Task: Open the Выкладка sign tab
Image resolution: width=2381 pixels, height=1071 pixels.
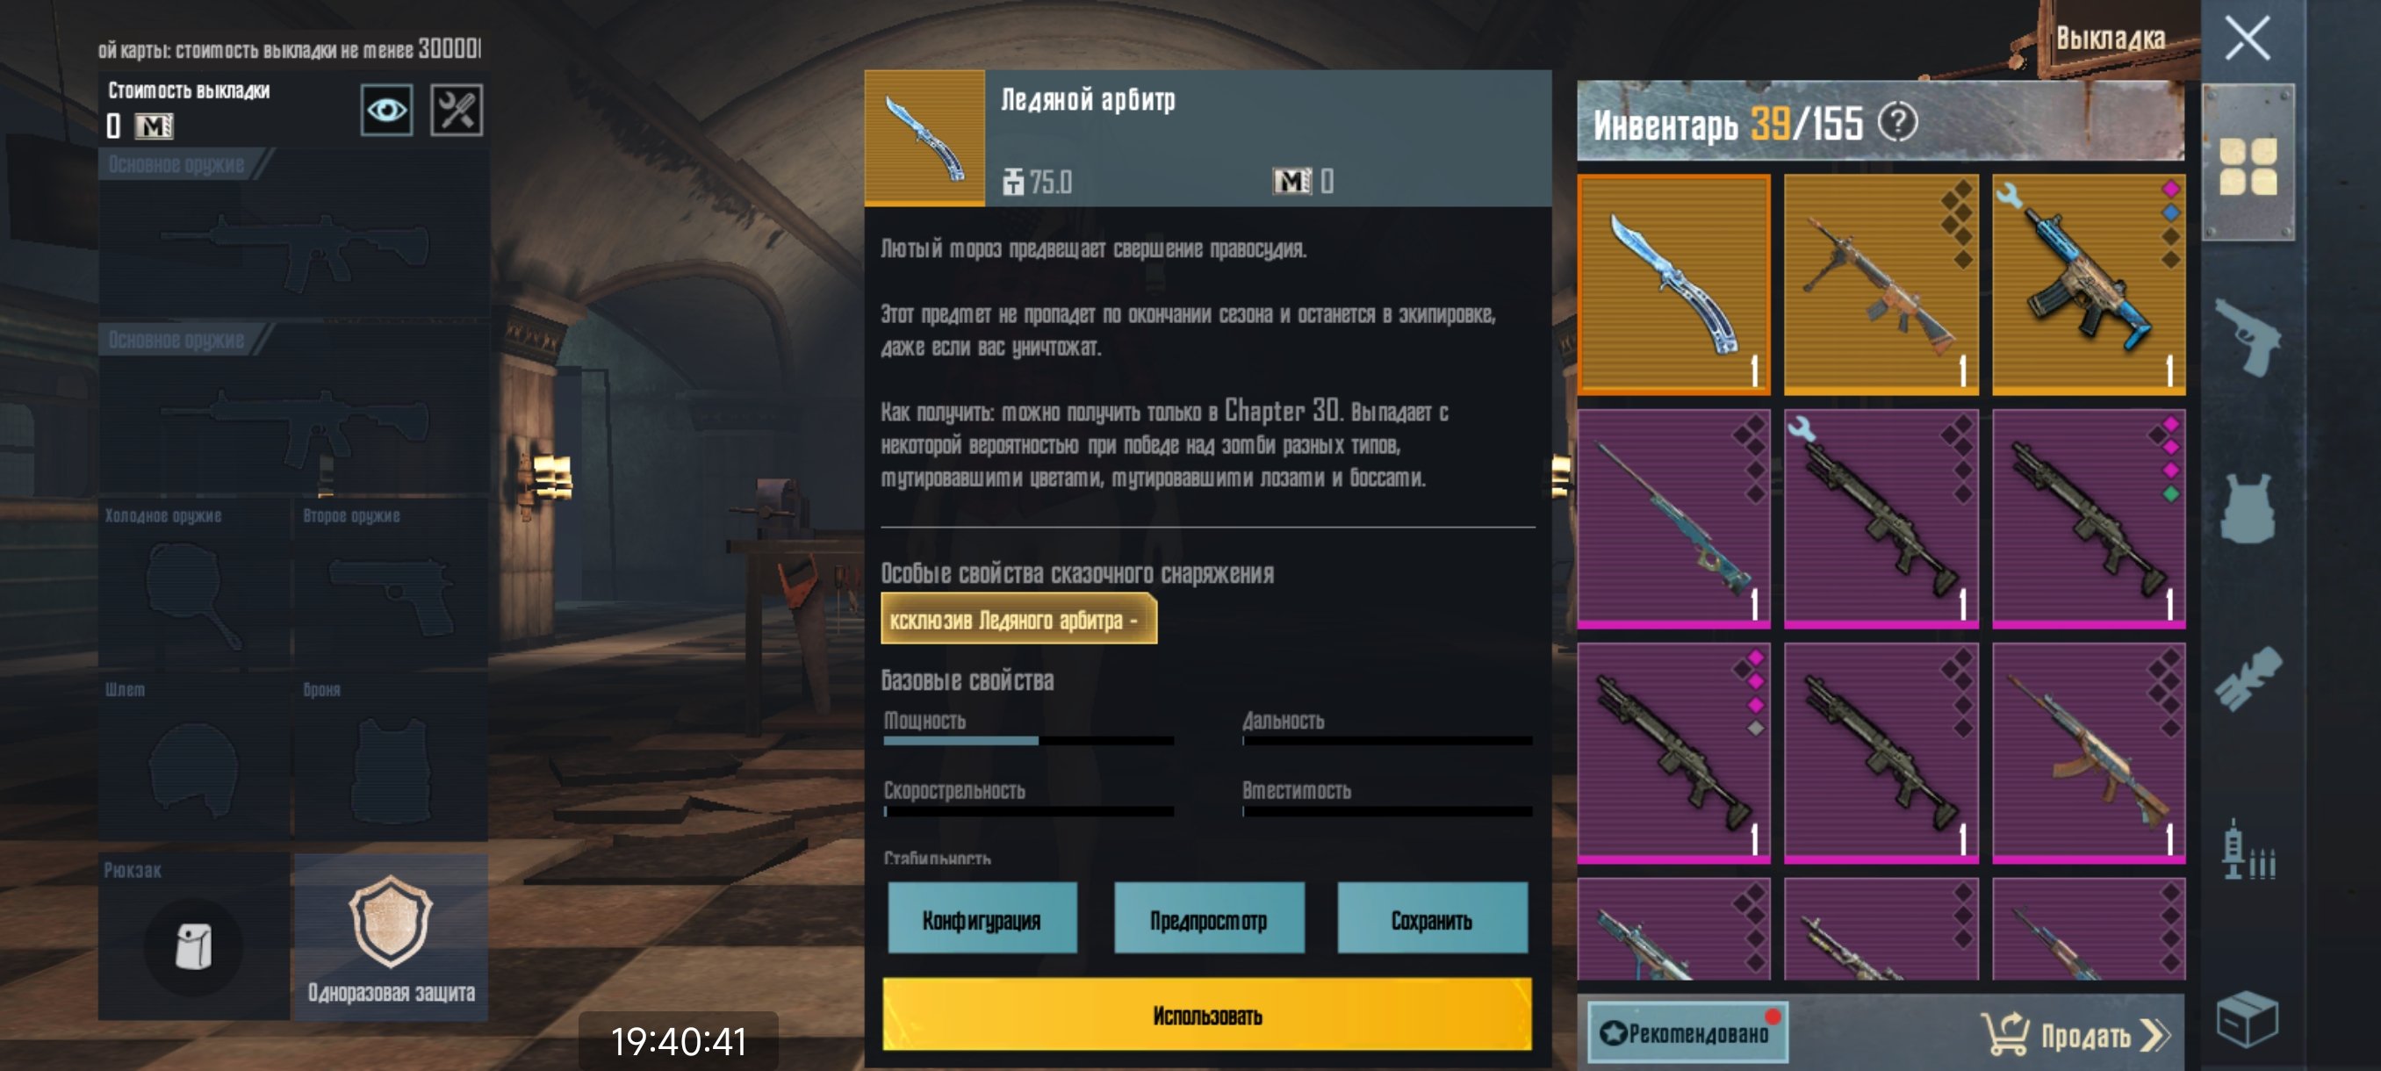Action: [x=2111, y=40]
